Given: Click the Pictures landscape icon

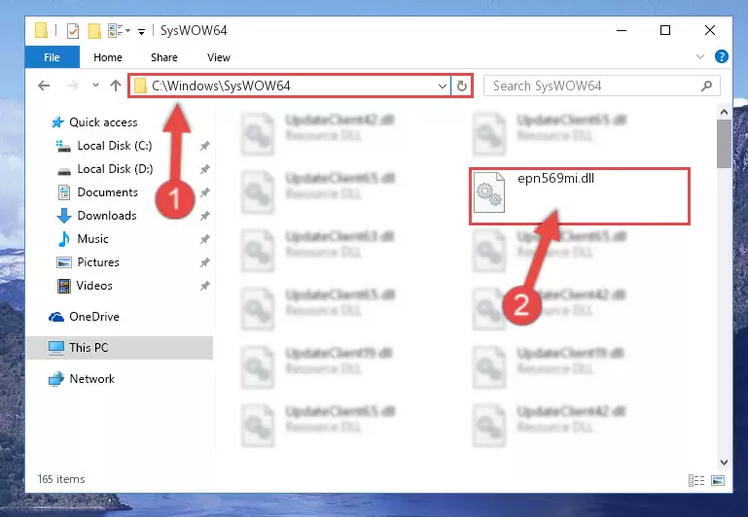Looking at the screenshot, I should pyautogui.click(x=64, y=262).
